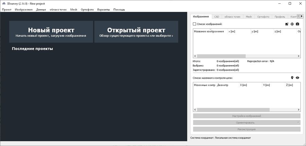The image size is (306, 146).
Task: Click the map pin ground control icon
Action: click(x=292, y=78)
